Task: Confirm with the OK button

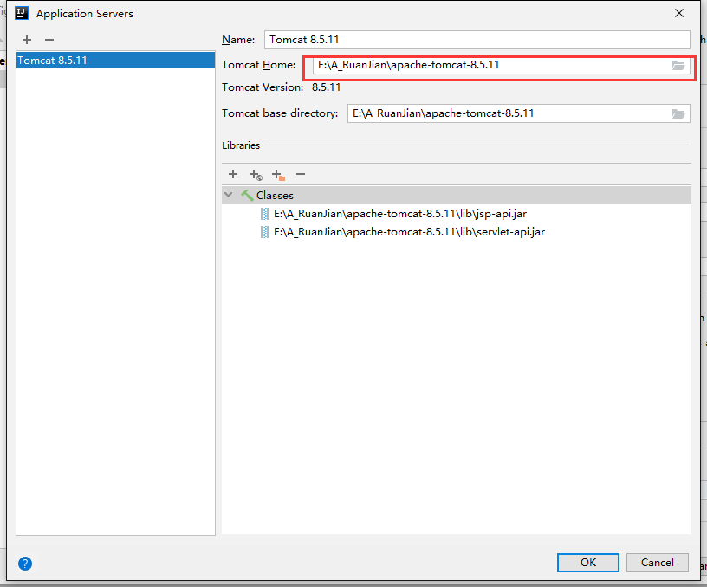Action: (588, 562)
